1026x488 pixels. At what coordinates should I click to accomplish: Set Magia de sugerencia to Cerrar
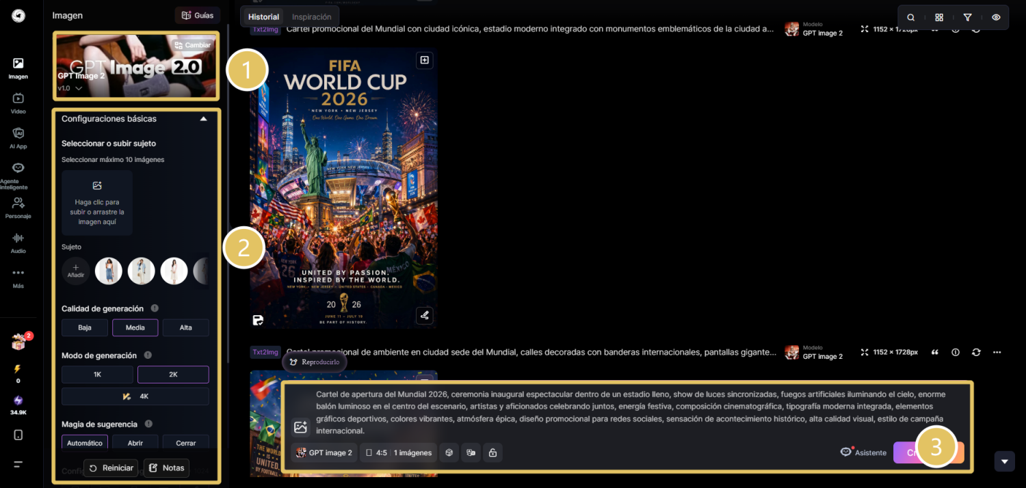(186, 443)
